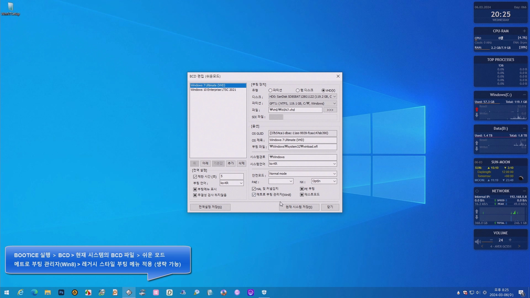Screen dimensions: 530x298
Task: Open the PAE dropdown
Action: coord(281,181)
